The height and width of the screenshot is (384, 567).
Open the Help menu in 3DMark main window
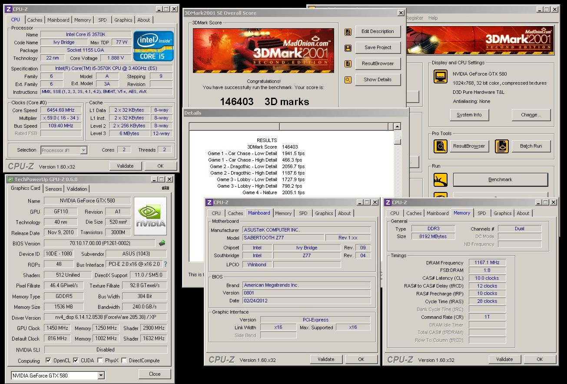point(433,18)
